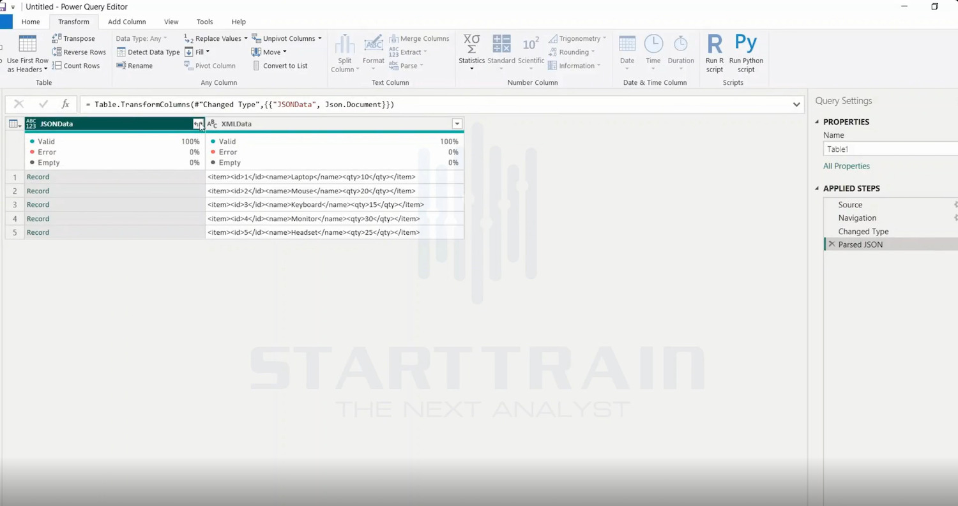Viewport: 958px width, 506px height.
Task: Click the Time column icon
Action: tap(653, 44)
